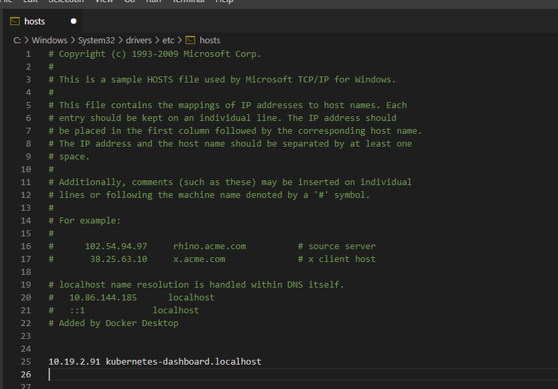The image size is (558, 389).
Task: Expand the System32 breadcrumb folder
Action: 97,41
